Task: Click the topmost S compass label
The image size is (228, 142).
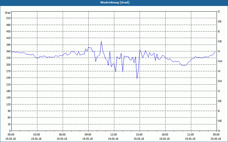Action: (219, 12)
